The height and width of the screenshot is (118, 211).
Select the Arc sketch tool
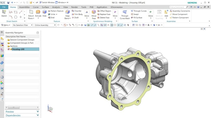click(11, 17)
